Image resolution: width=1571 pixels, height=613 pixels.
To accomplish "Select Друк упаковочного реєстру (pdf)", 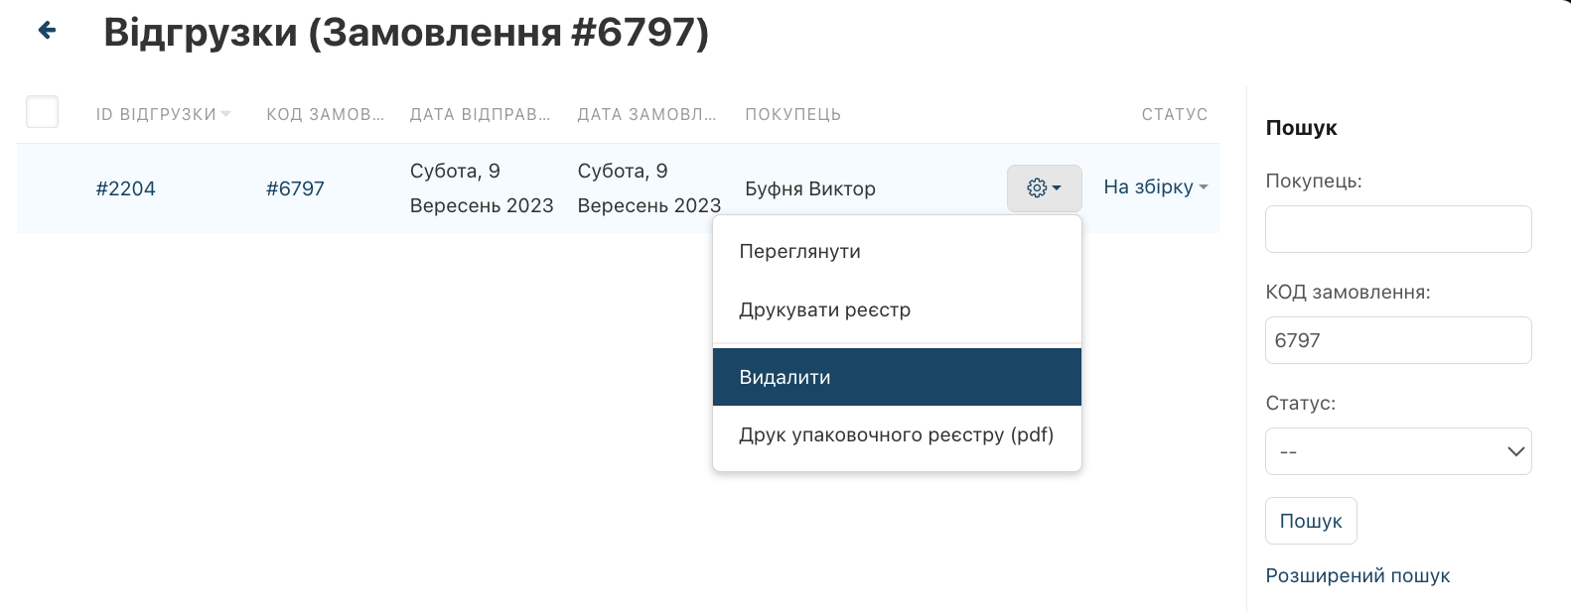I will point(896,435).
